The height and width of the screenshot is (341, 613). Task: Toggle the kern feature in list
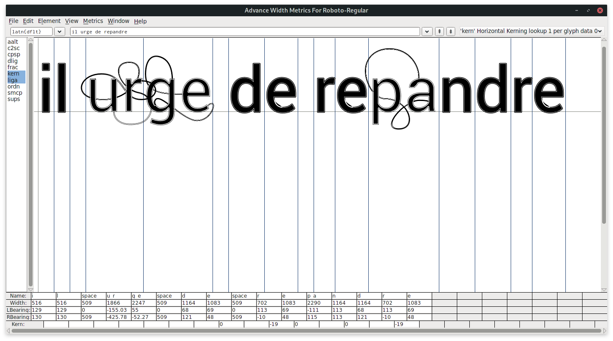point(13,73)
